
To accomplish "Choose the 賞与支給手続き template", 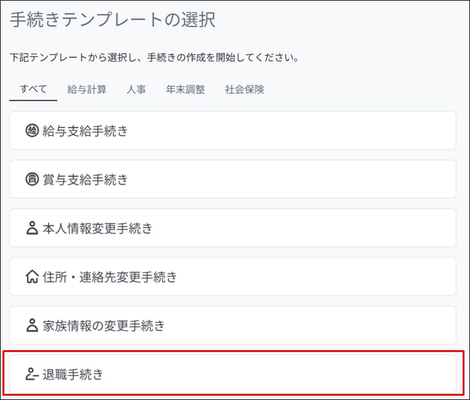I will coord(233,179).
